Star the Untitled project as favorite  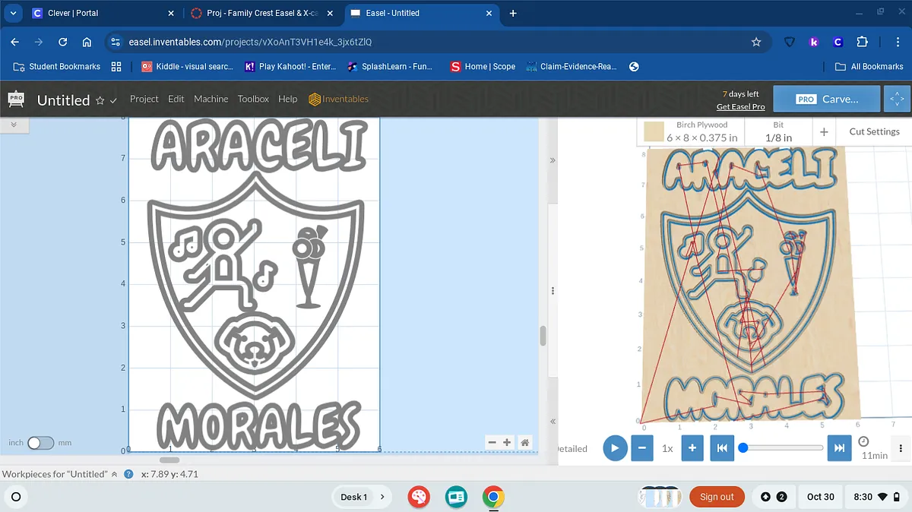[100, 100]
